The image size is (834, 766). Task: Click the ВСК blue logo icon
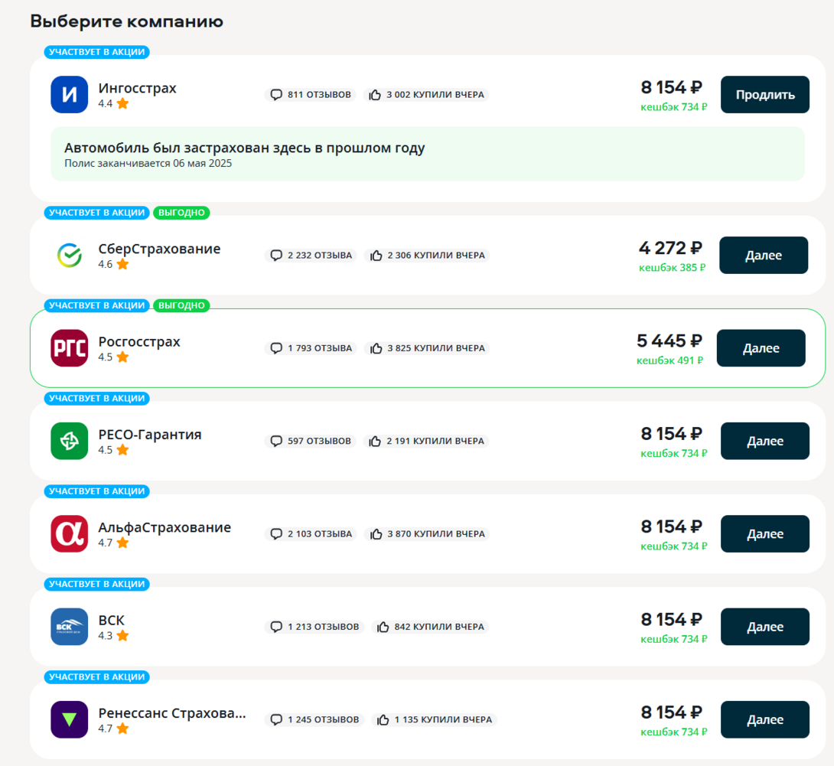point(70,627)
